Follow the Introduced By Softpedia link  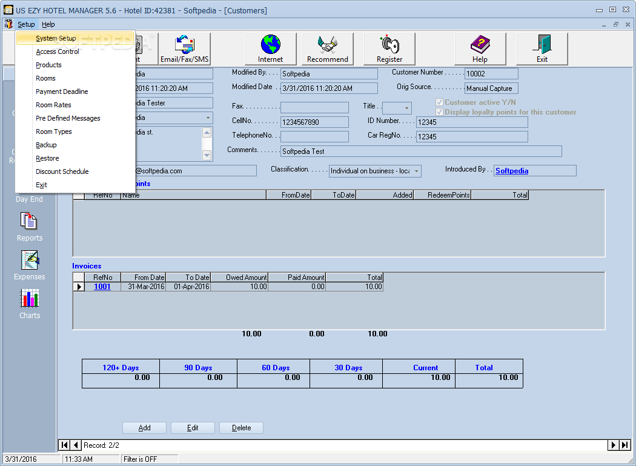click(x=512, y=171)
